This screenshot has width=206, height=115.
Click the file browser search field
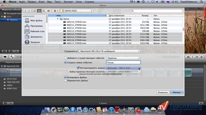(x=157, y=11)
